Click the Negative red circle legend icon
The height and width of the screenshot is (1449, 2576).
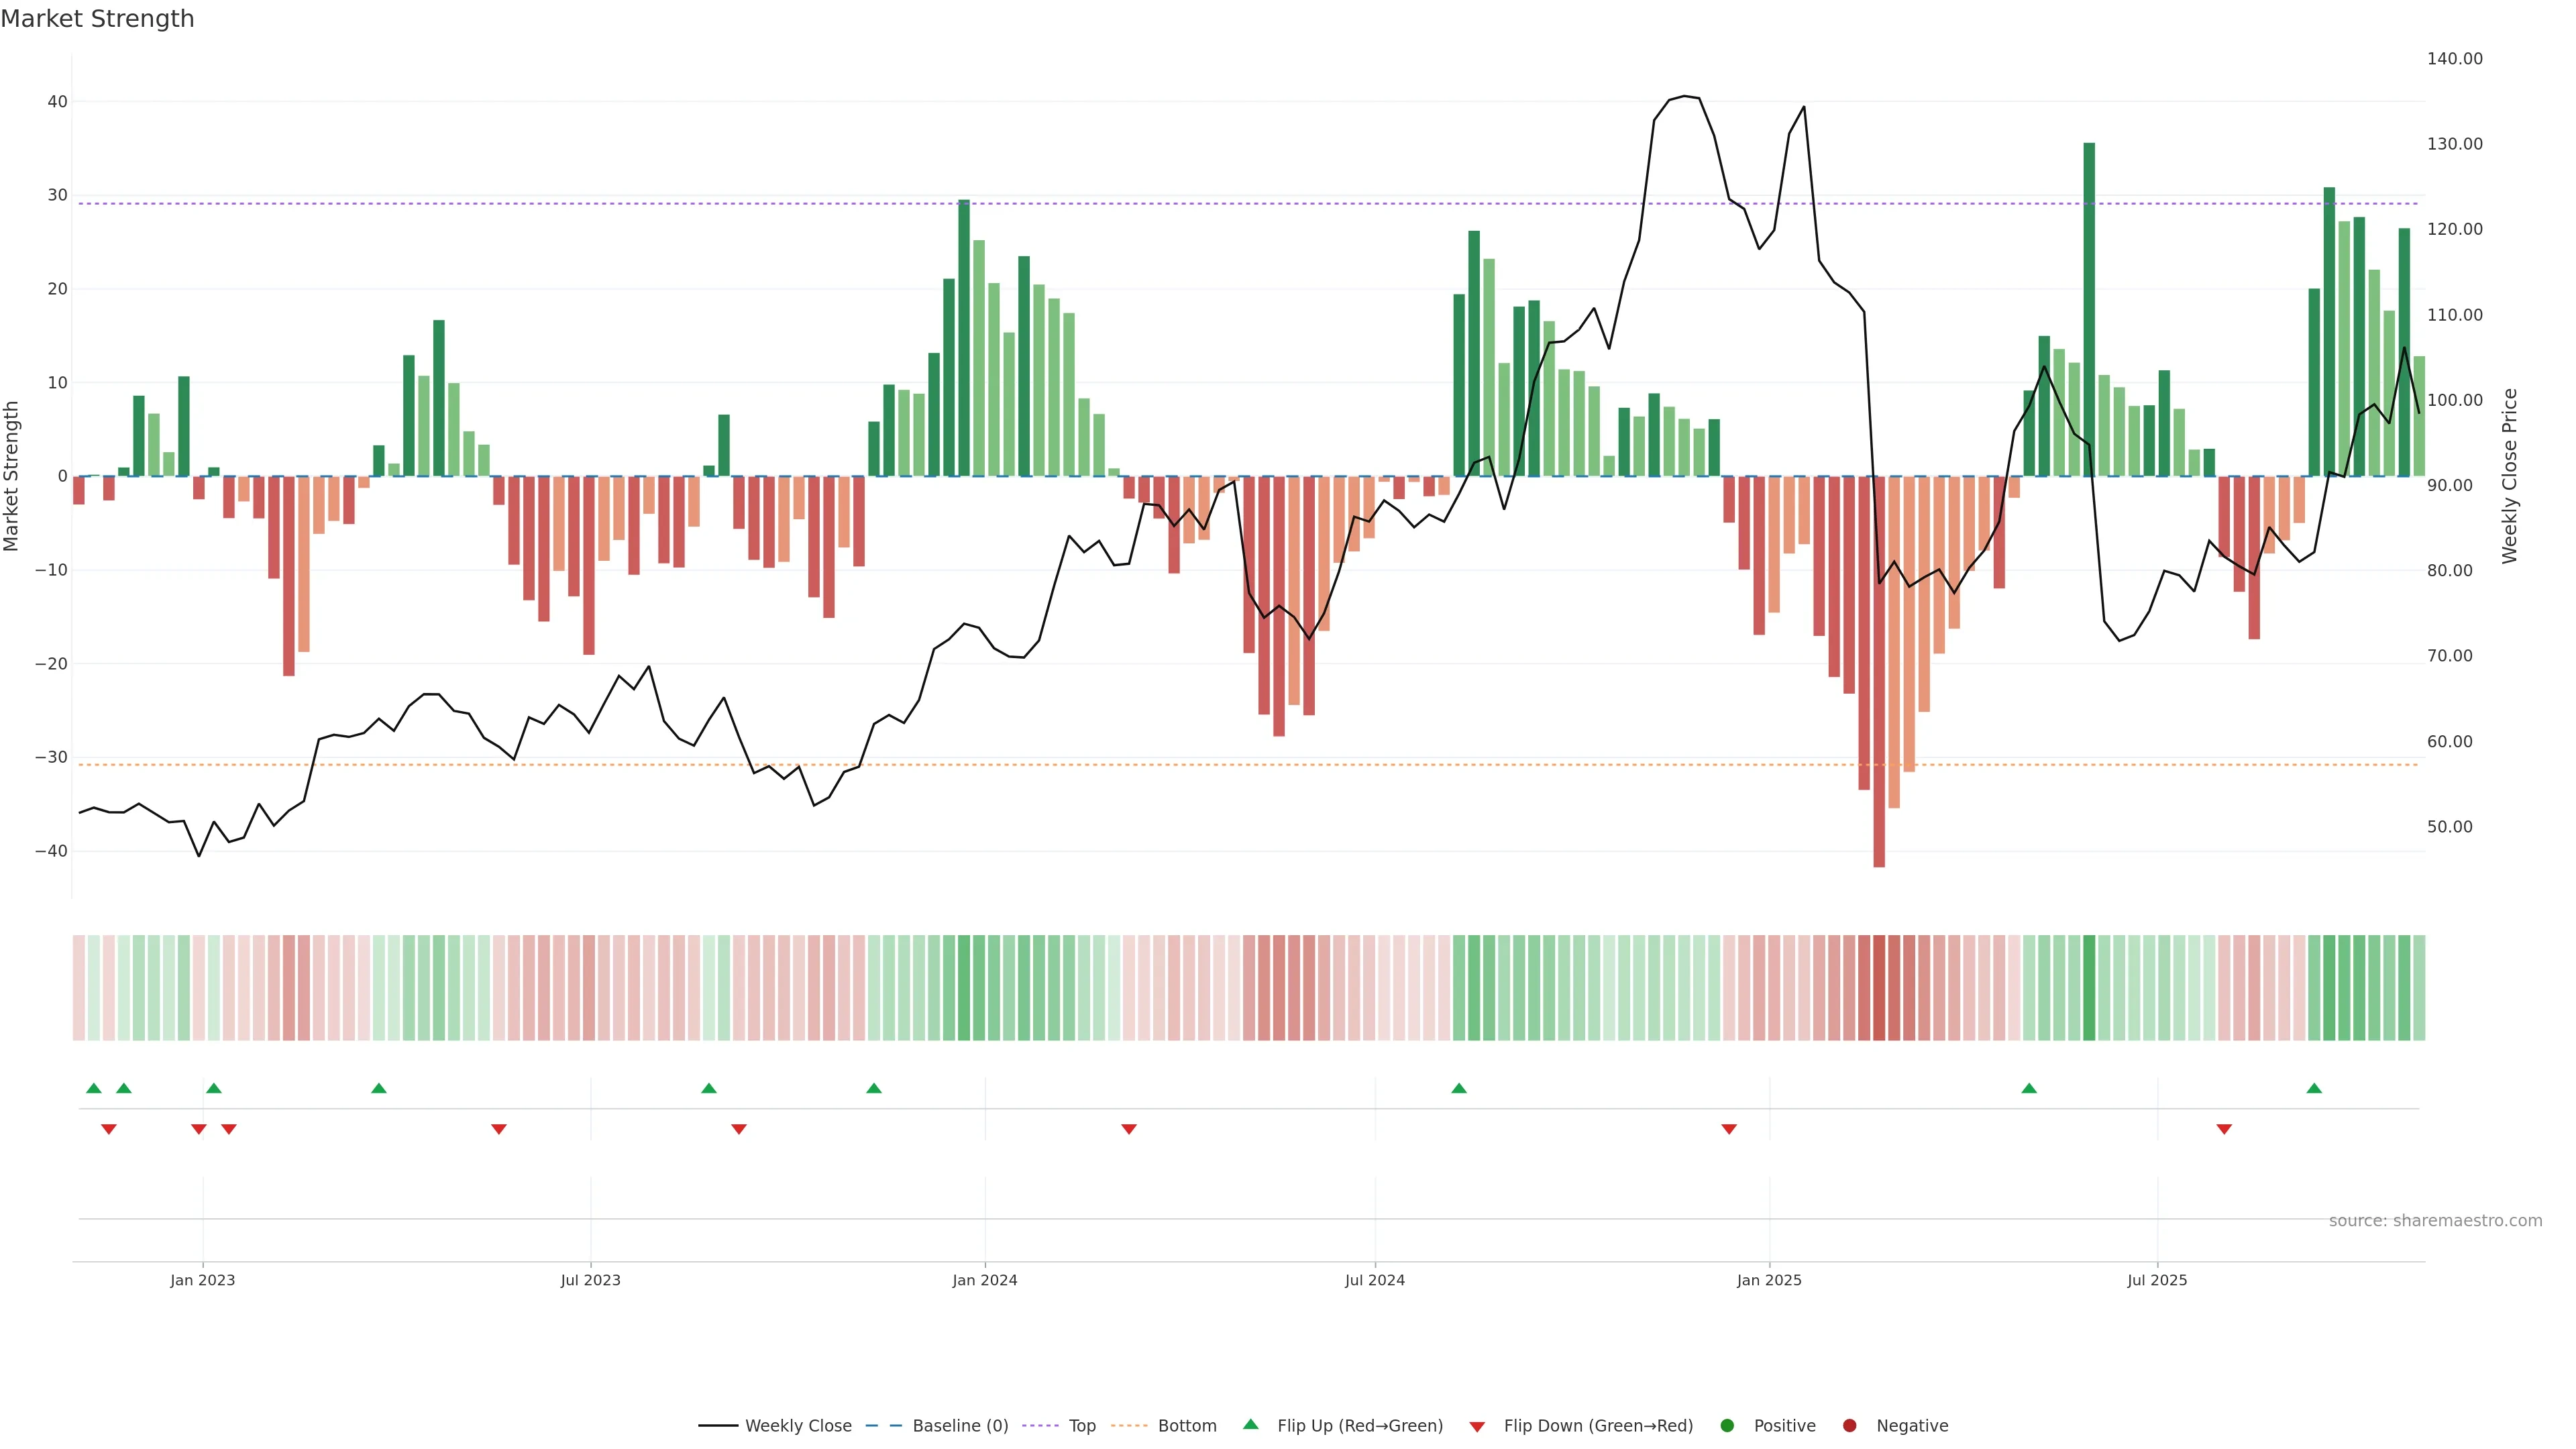pos(1849,1425)
